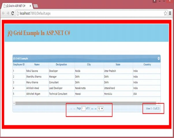Click the Honolulu state cell

tap(118, 94)
